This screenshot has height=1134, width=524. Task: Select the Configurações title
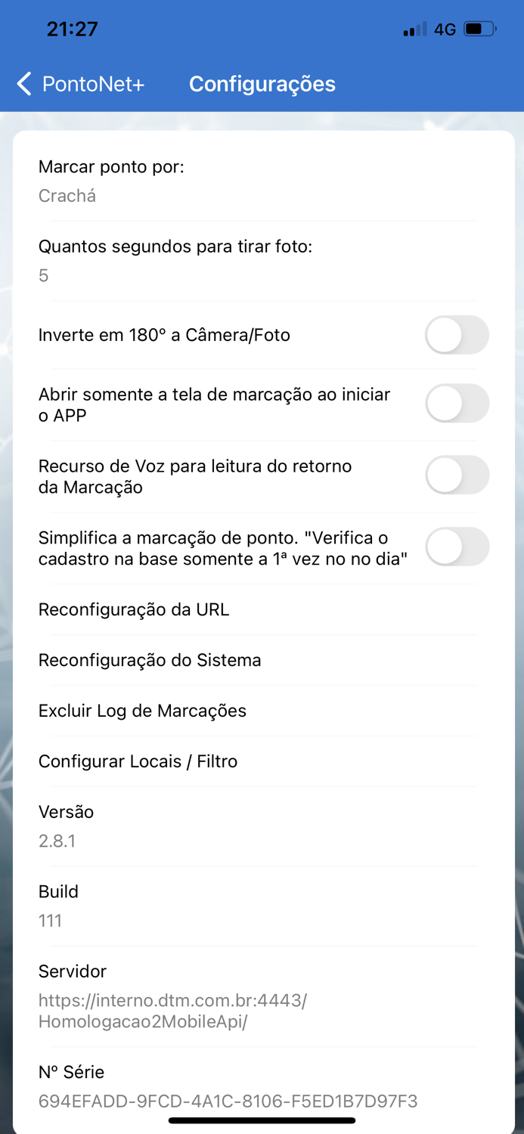262,84
